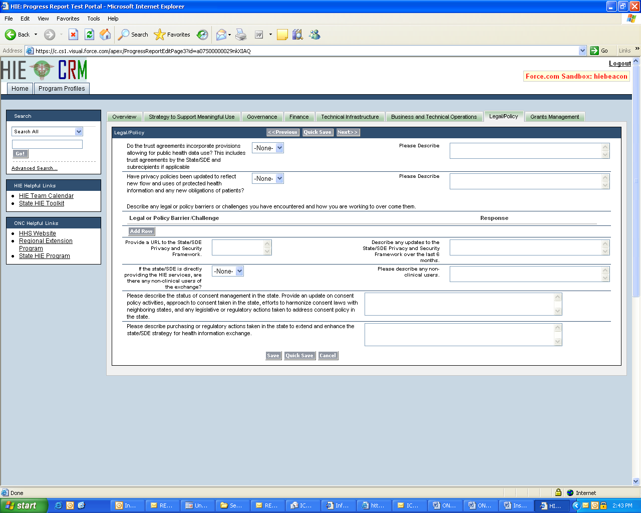Expand privacy policies -None- dropdown
Image resolution: width=641 pixels, height=513 pixels.
[x=267, y=178]
